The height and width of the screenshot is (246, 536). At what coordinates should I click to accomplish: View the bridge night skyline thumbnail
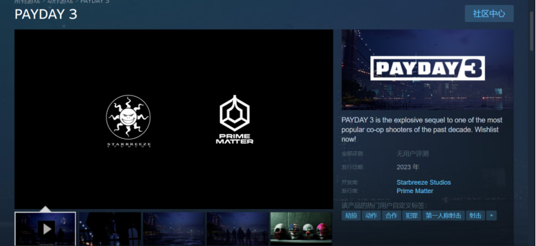point(174,229)
